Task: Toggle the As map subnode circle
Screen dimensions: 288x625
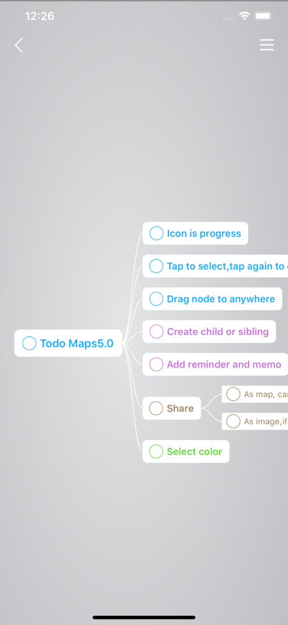Action: point(233,394)
